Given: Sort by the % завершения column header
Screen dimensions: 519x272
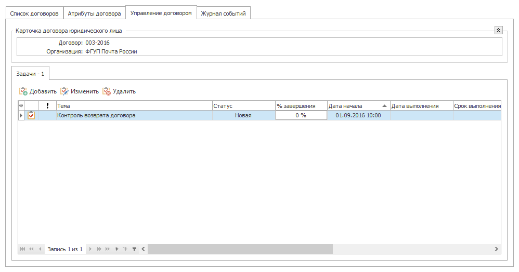Looking at the screenshot, I should (x=301, y=106).
